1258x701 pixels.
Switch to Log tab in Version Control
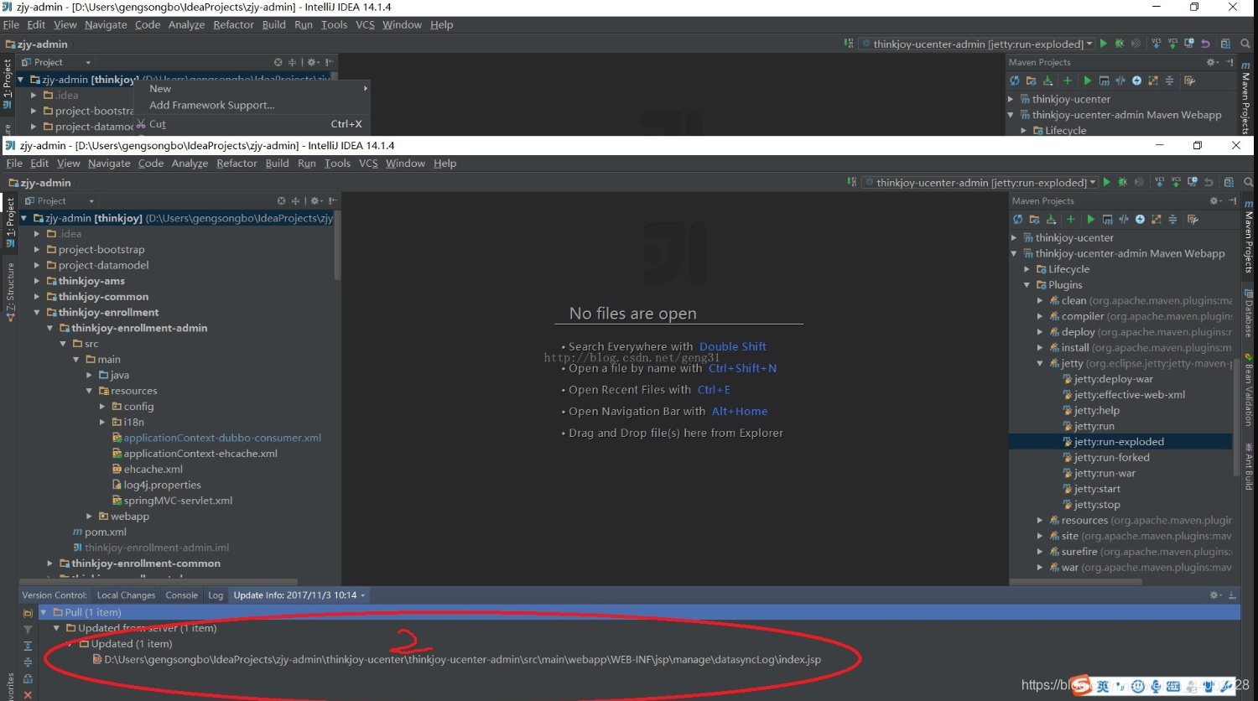216,595
